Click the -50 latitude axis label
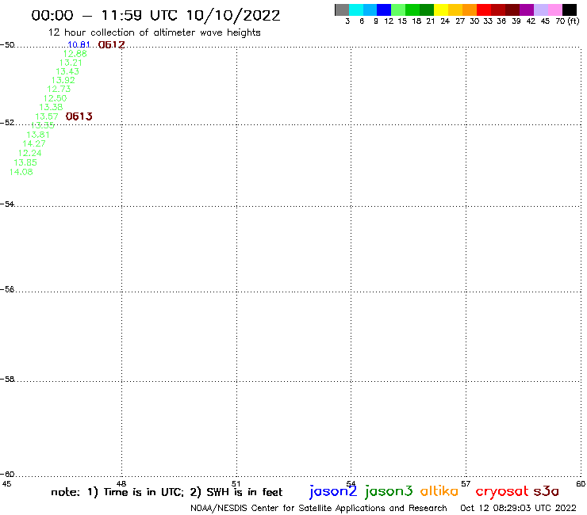The width and height of the screenshot is (587, 515). coord(7,44)
